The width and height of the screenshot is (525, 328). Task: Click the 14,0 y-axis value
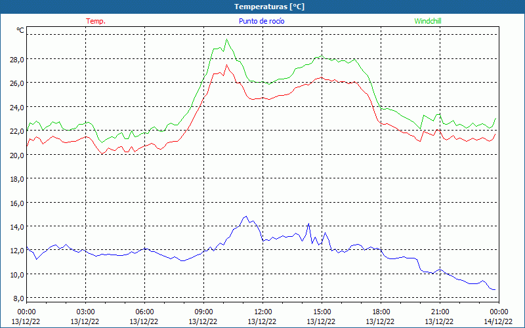tap(17, 226)
